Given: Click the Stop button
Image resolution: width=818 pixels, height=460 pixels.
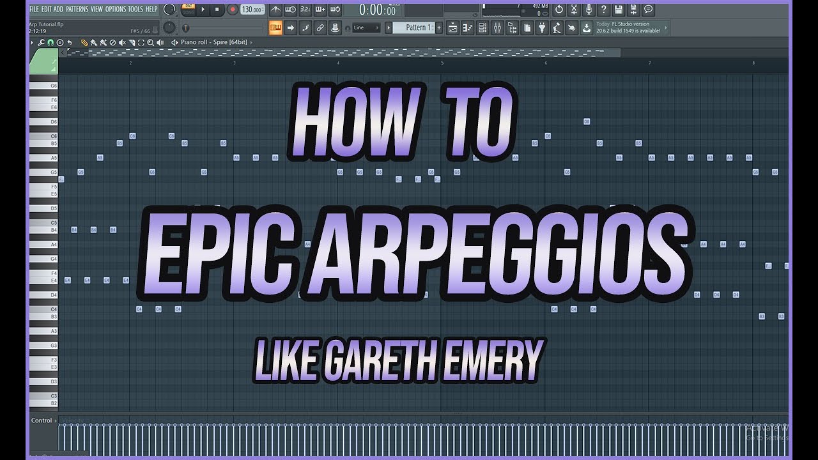Looking at the screenshot, I should 217,9.
